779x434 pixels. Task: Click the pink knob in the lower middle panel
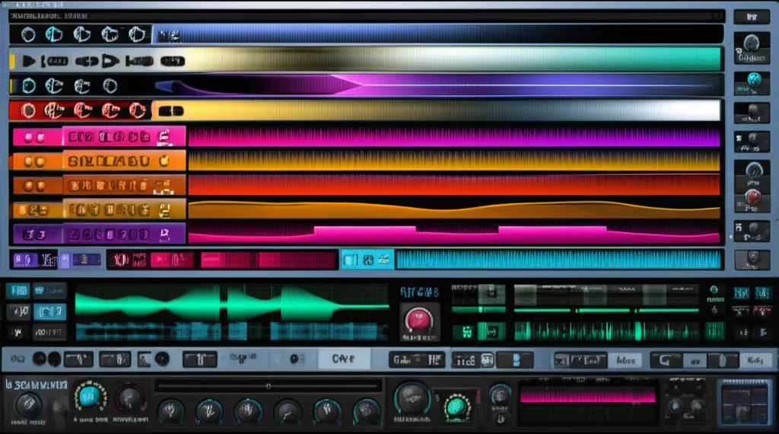419,319
